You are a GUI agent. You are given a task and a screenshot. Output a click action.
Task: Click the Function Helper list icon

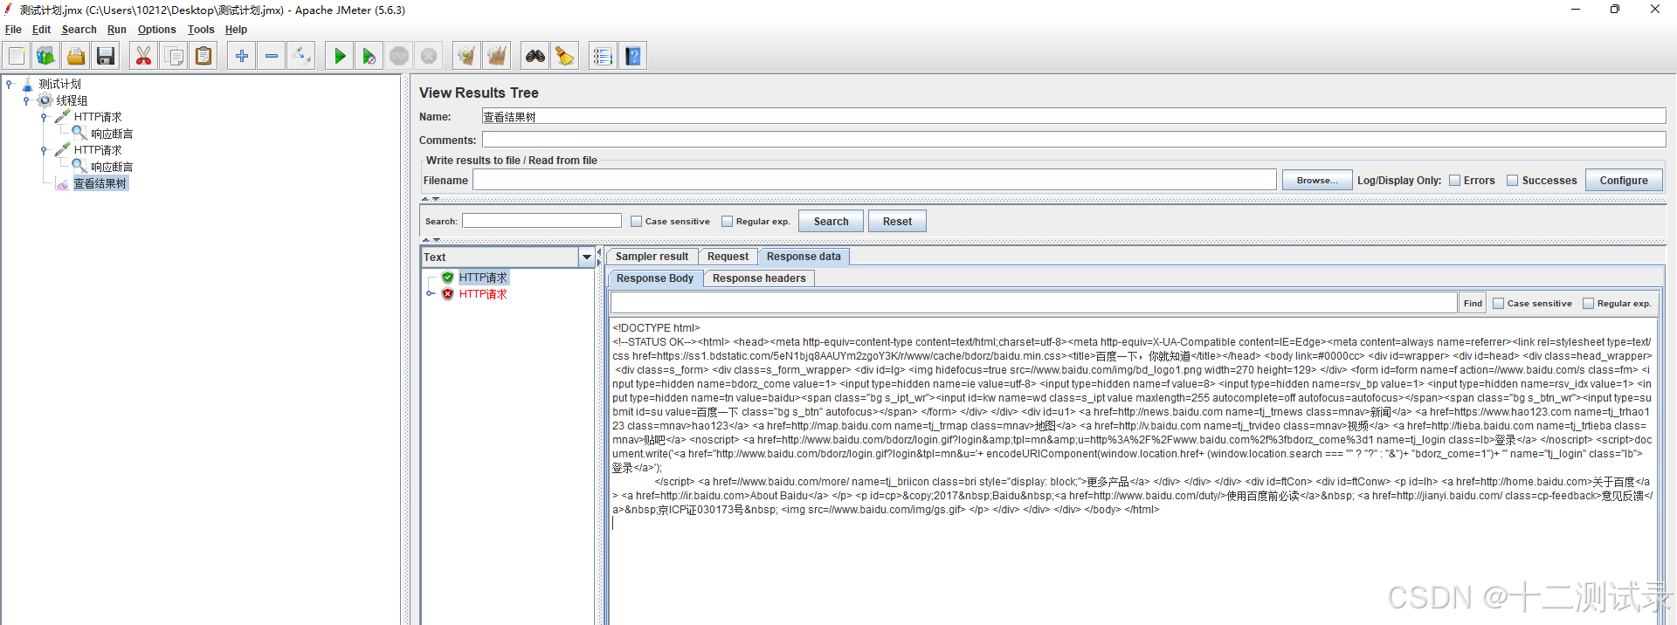click(603, 56)
